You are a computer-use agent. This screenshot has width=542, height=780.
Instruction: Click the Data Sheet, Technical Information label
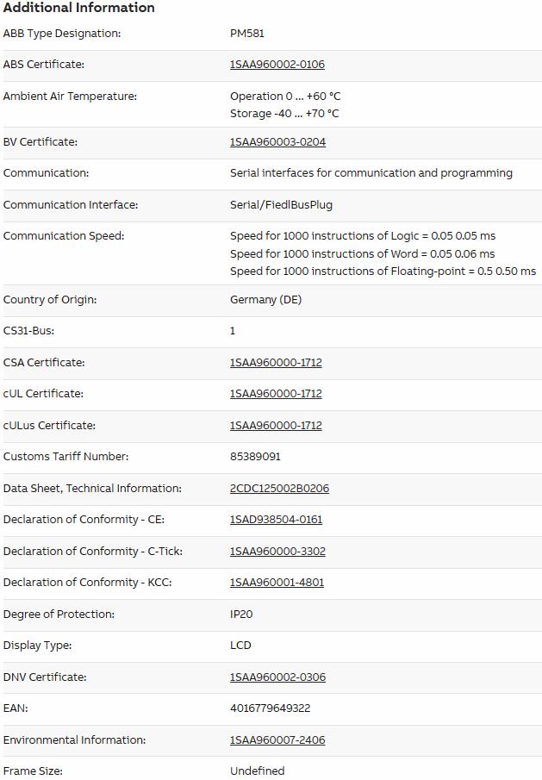(92, 489)
